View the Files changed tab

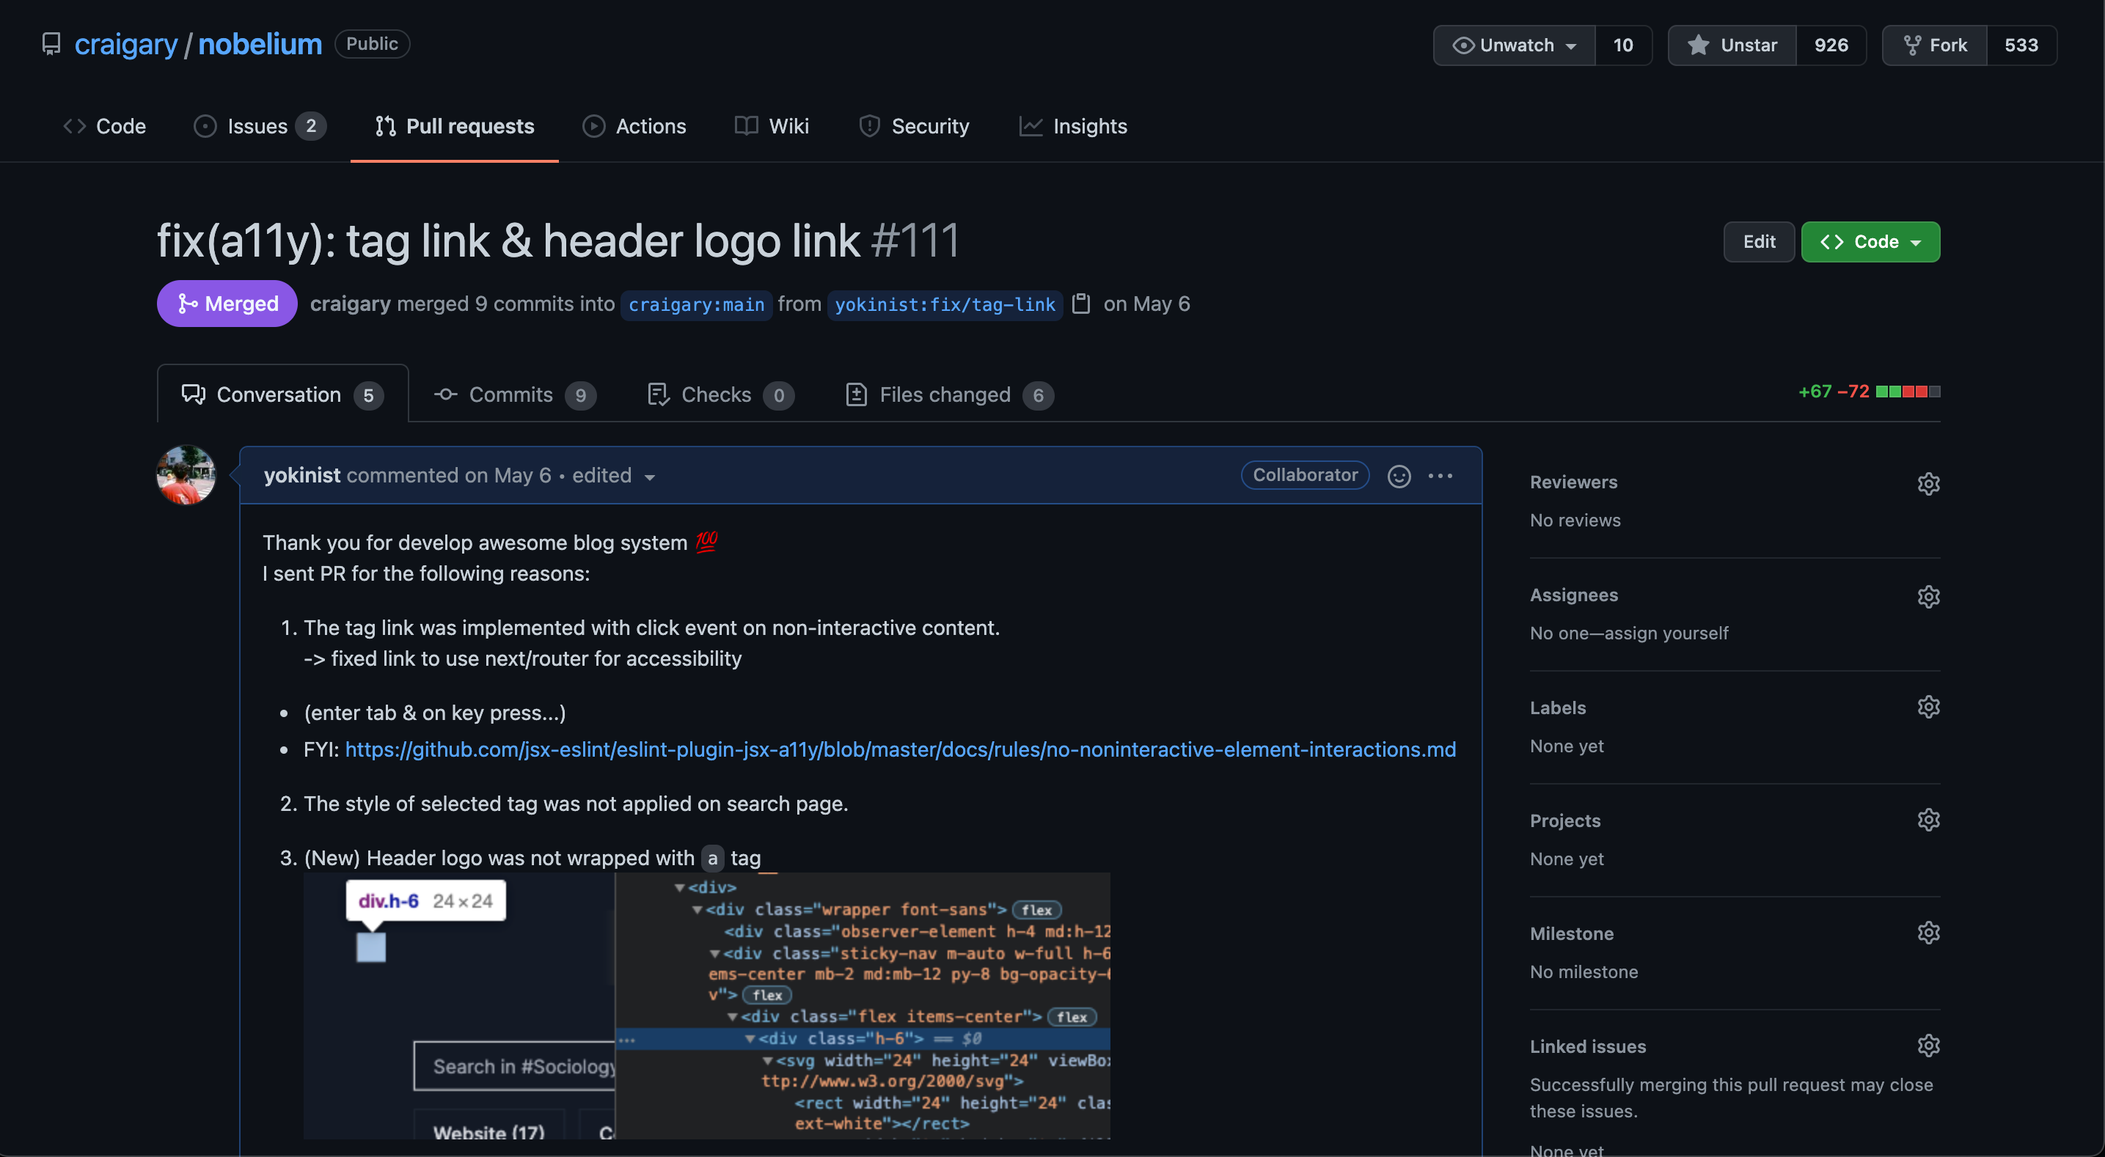pyautogui.click(x=950, y=394)
